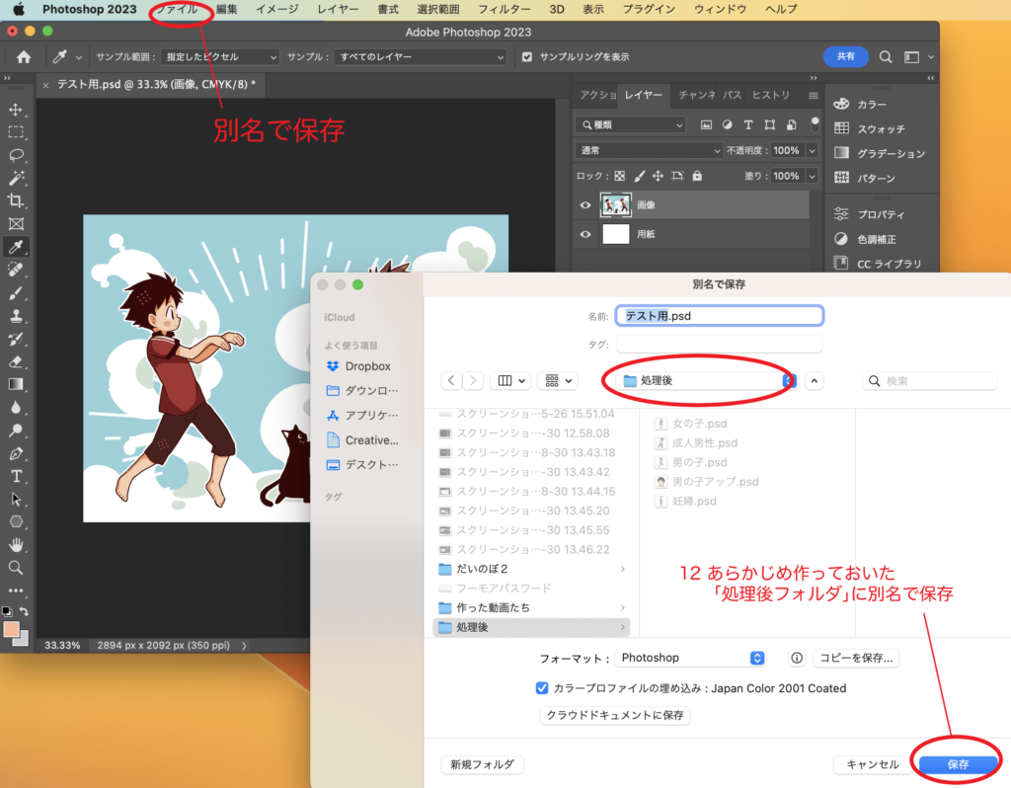
Task: Select the Dodge tool
Action: [16, 431]
